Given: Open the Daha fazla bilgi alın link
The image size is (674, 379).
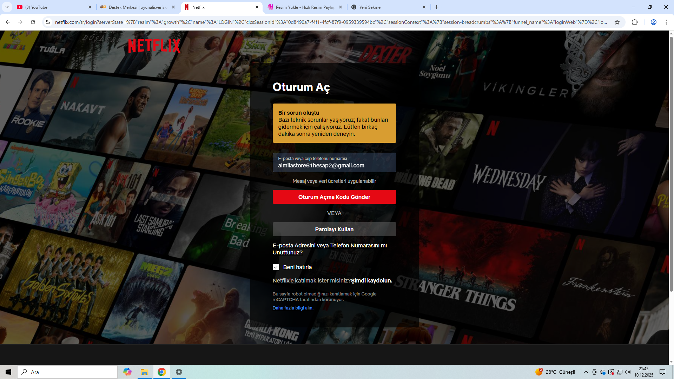Looking at the screenshot, I should pyautogui.click(x=293, y=308).
